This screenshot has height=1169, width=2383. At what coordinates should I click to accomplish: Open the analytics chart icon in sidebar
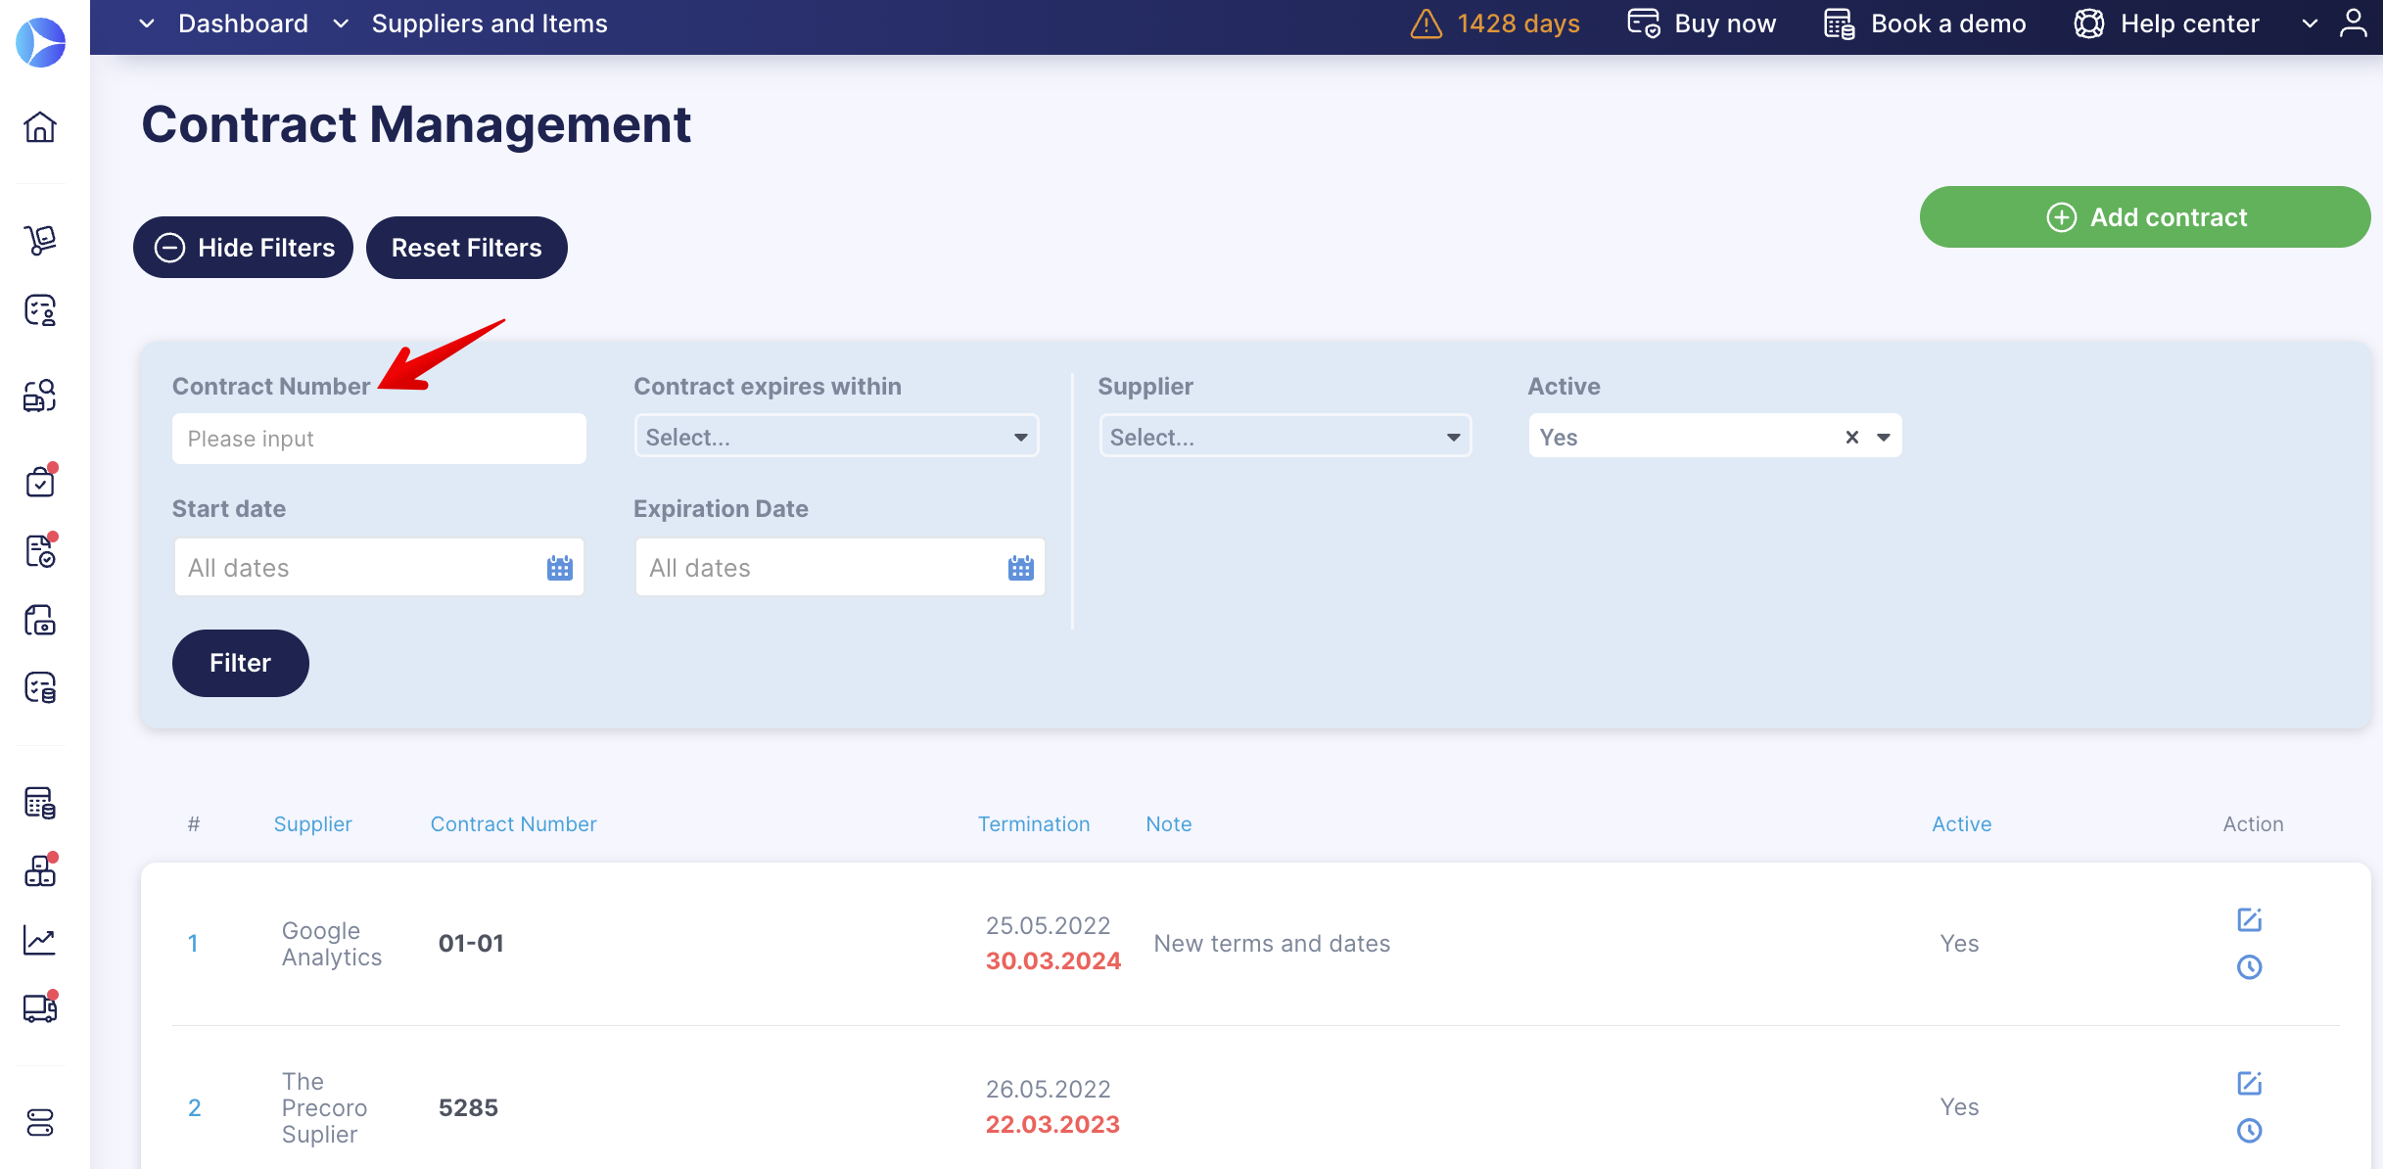tap(40, 940)
